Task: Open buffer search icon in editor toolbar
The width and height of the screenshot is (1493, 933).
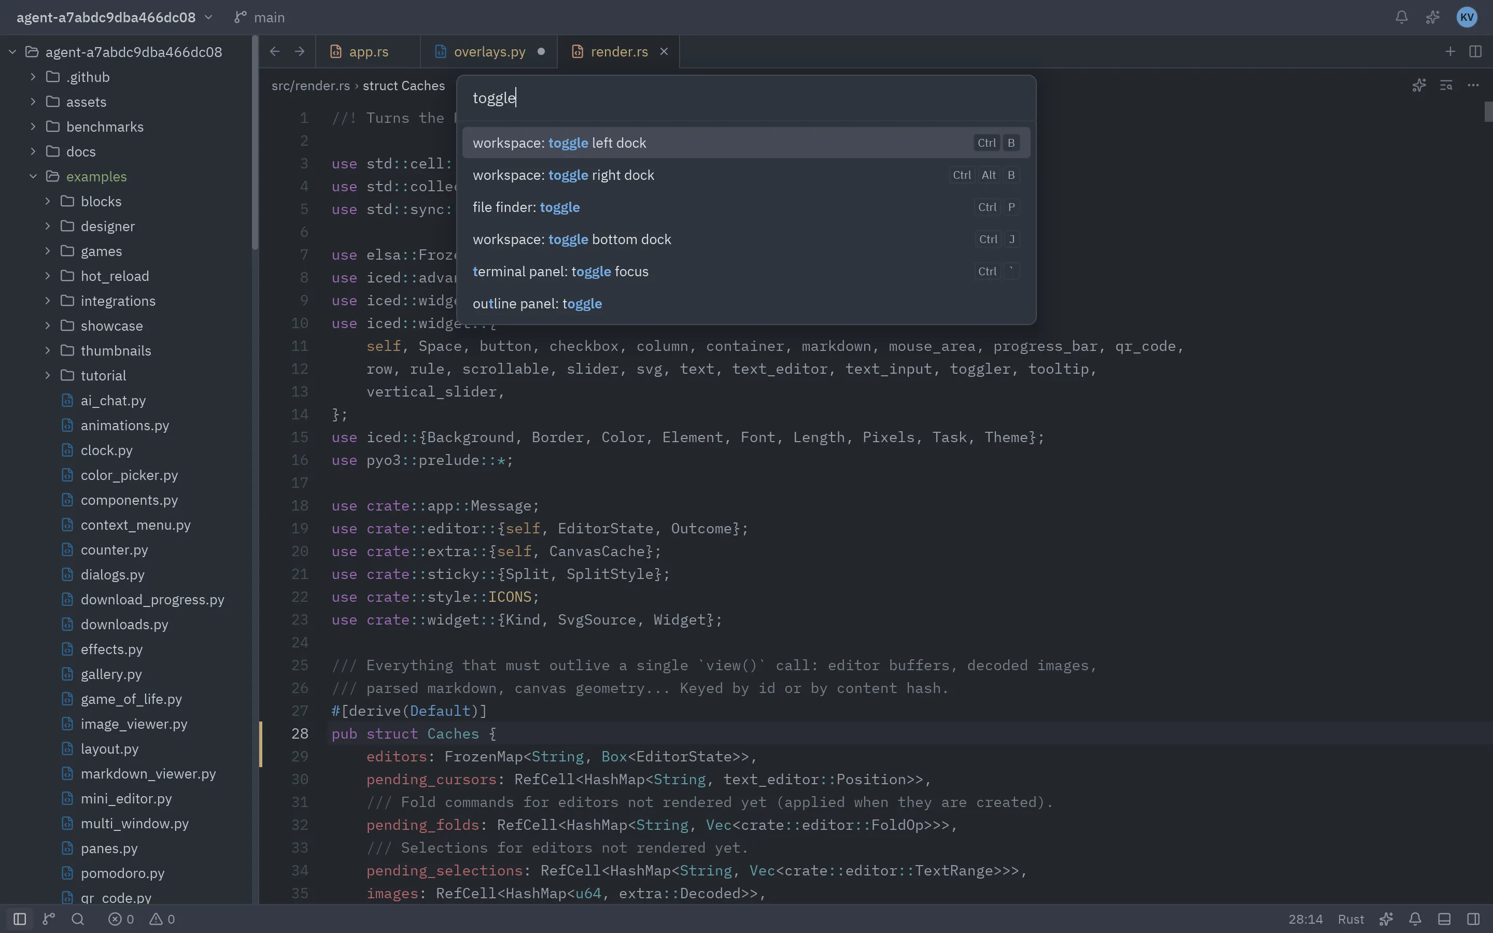Action: 1446,85
